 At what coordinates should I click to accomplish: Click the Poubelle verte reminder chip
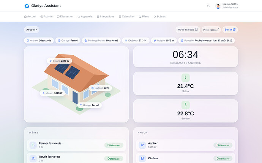click(207, 40)
